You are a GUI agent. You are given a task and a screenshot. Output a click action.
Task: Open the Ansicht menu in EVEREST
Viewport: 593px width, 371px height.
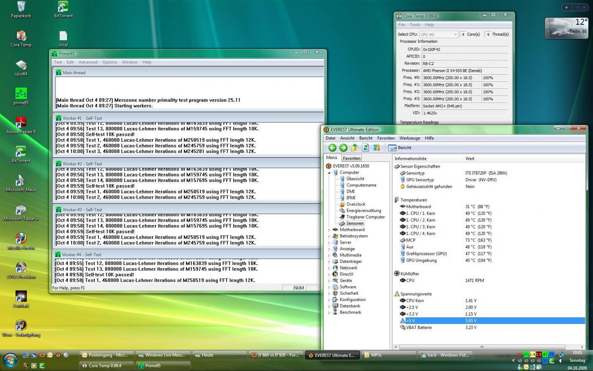[x=347, y=138]
